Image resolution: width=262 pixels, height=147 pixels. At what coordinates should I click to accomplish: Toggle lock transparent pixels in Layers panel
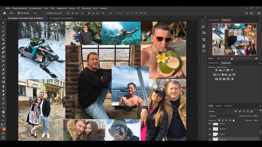(x=219, y=120)
